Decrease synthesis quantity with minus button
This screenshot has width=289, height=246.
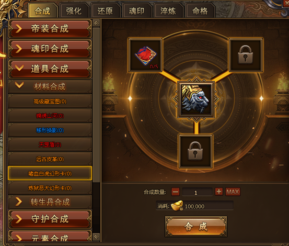pos(175,192)
